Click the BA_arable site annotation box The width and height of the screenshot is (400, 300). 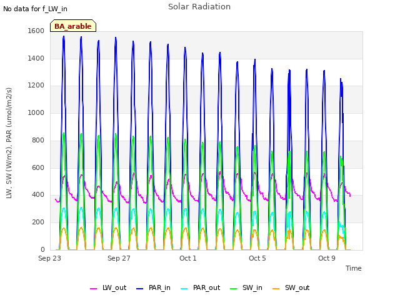tap(73, 26)
